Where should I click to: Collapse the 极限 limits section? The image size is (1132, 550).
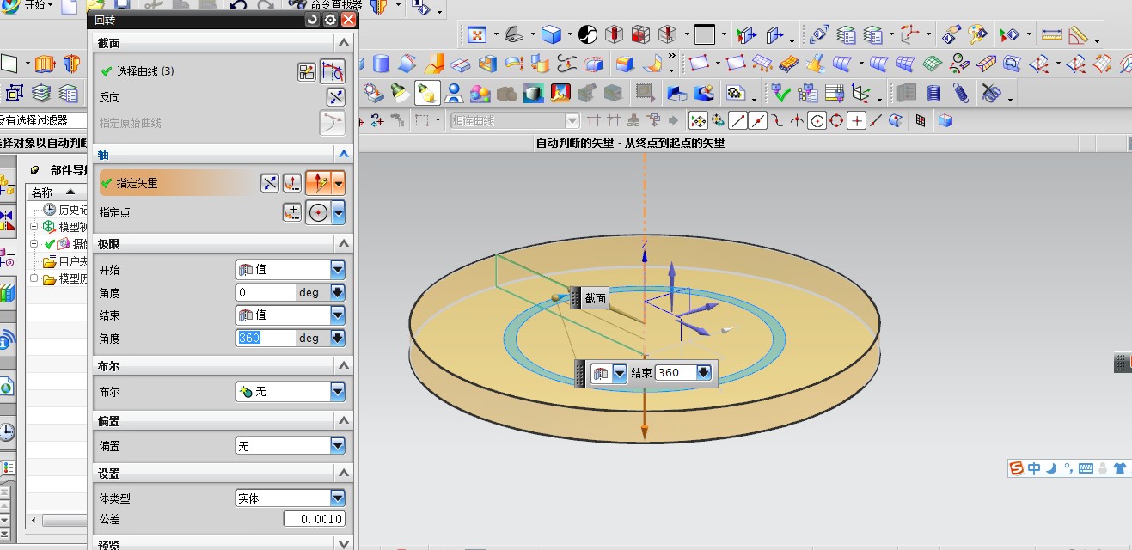[x=344, y=244]
